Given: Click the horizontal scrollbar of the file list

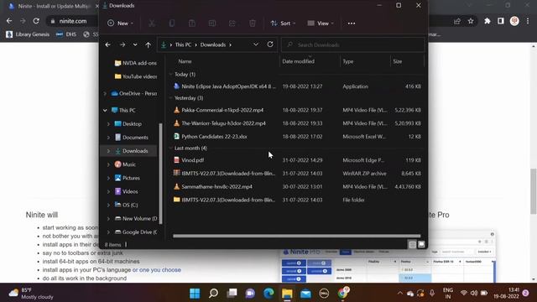Looking at the screenshot, I should click(296, 236).
